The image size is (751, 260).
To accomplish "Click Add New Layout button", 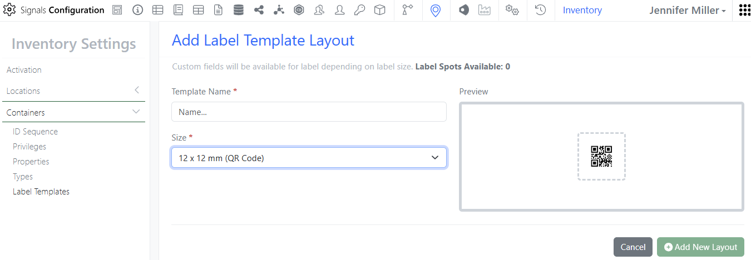I will (700, 247).
